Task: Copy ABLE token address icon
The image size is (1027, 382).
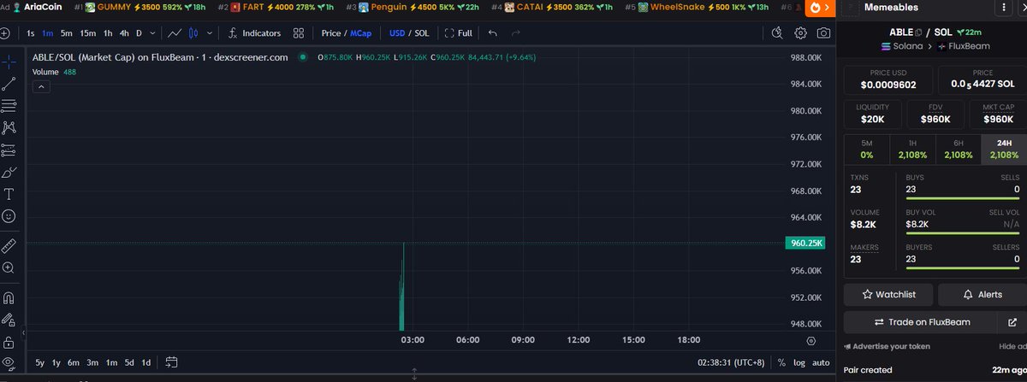Action: click(x=918, y=32)
